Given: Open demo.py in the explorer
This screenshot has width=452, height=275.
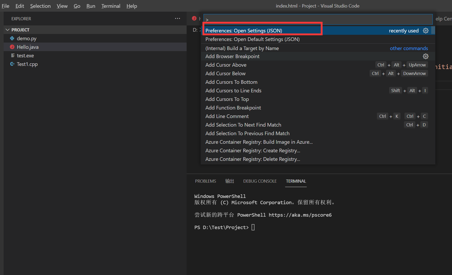Looking at the screenshot, I should coord(95,38).
